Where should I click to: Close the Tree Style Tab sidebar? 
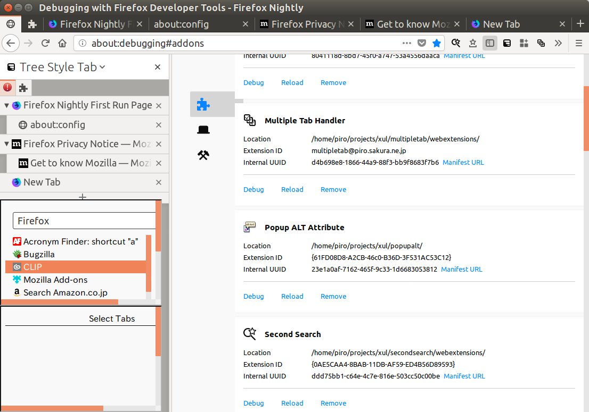[x=158, y=67]
